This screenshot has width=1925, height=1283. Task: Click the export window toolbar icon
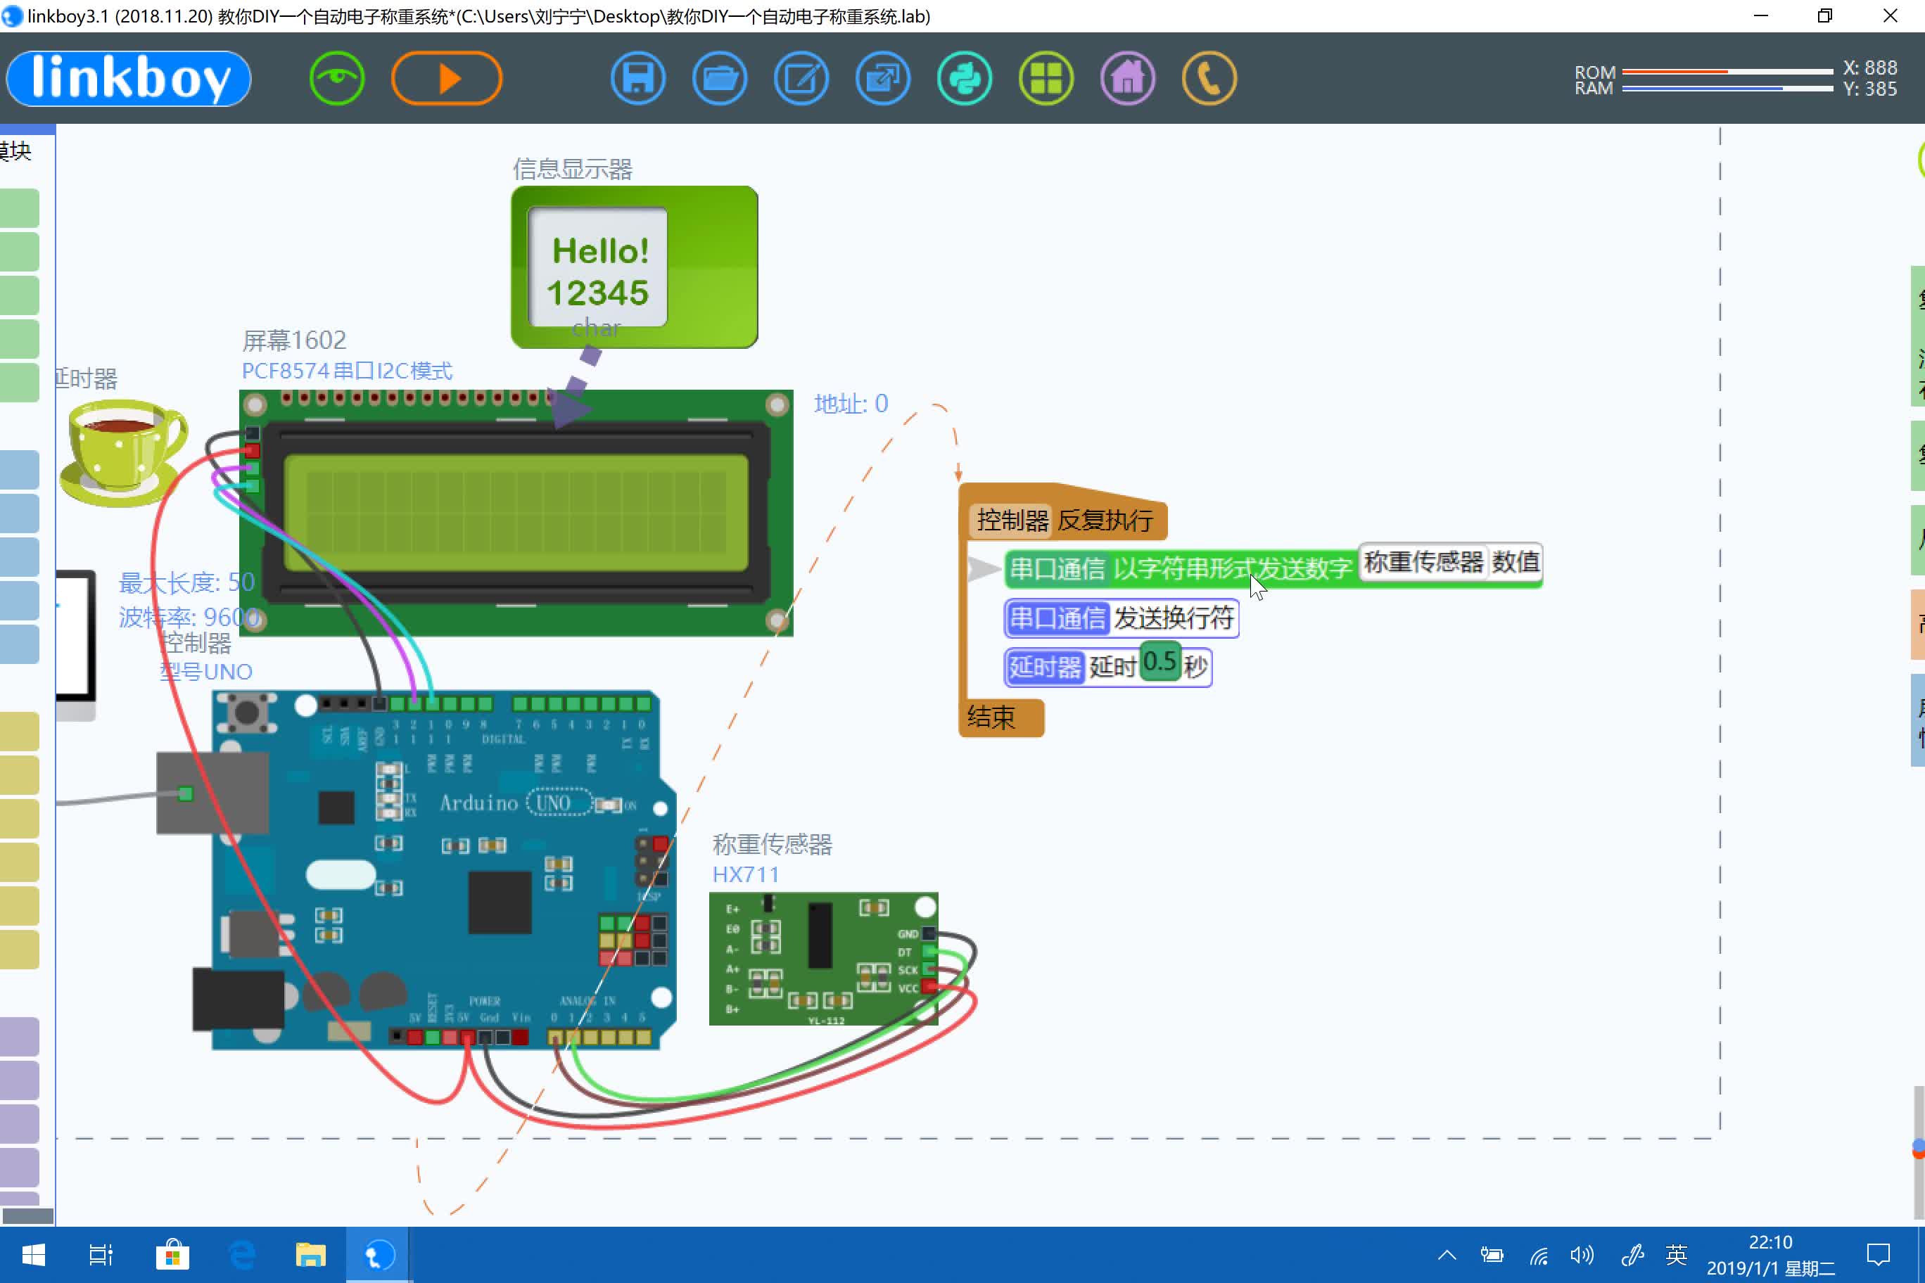[x=882, y=79]
